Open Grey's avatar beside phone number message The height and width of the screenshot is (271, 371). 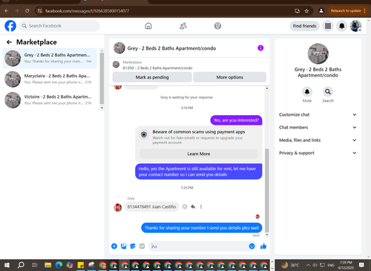[117, 207]
